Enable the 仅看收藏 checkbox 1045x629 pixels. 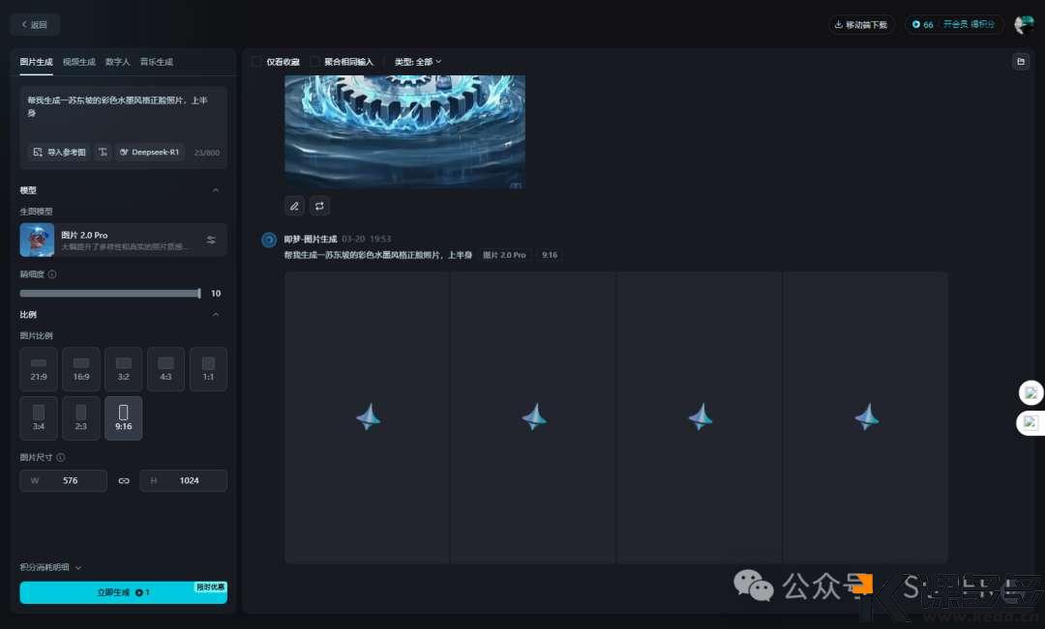[256, 62]
